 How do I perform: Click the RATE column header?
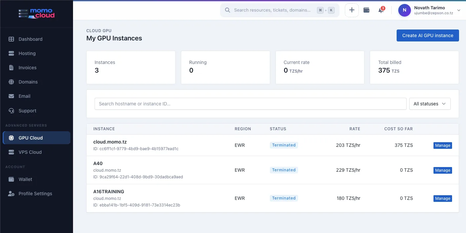(x=355, y=129)
